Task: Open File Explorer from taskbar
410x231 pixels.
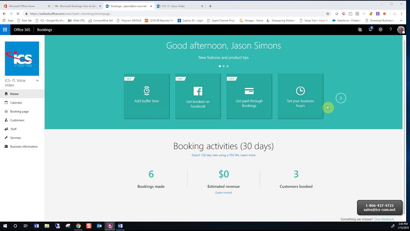Action: (x=47, y=226)
